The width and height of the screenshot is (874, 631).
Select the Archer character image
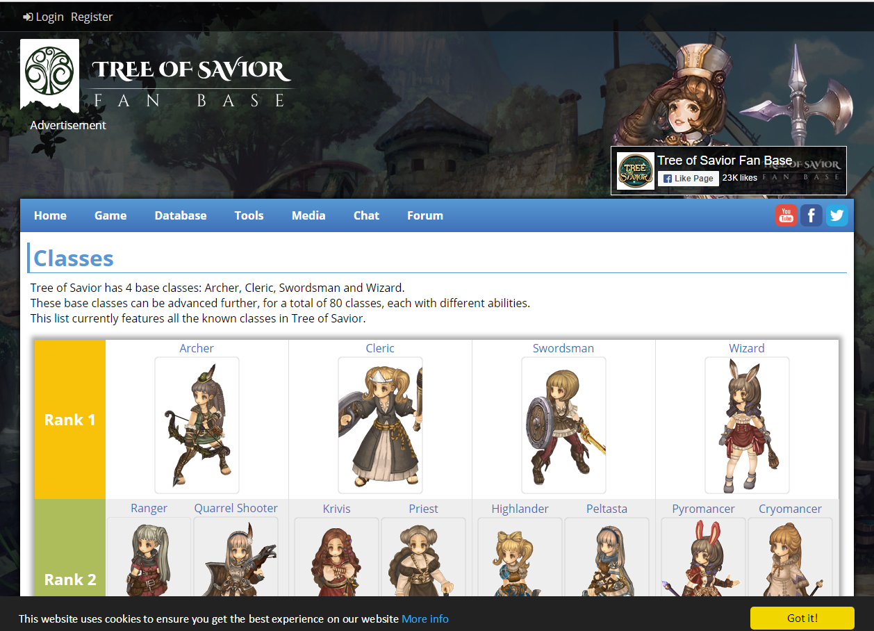click(x=197, y=425)
